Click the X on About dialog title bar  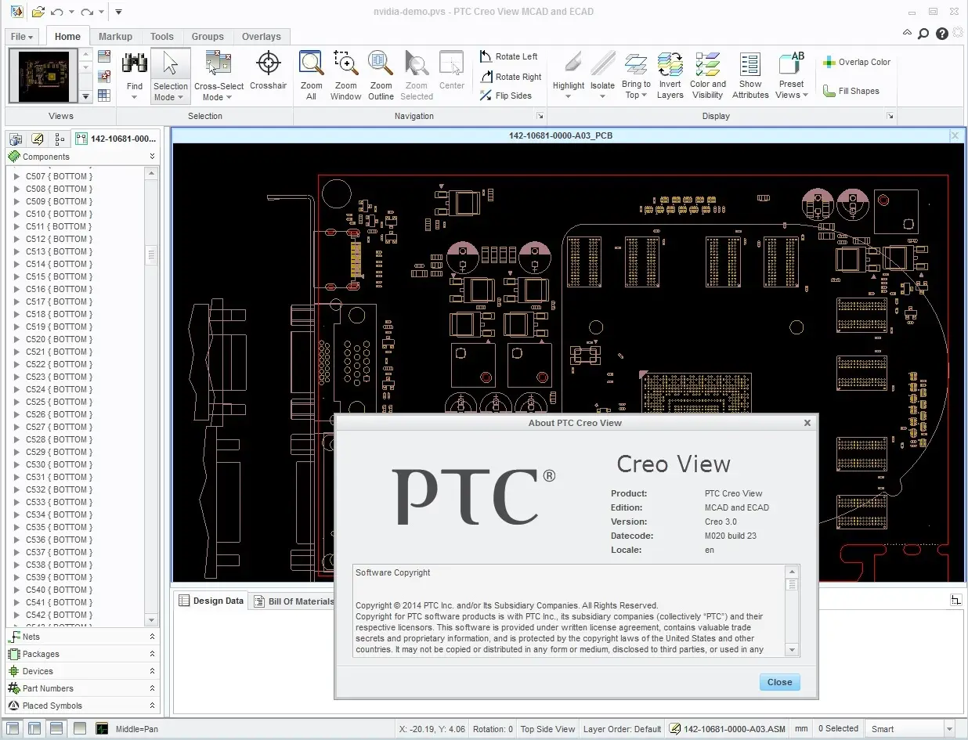tap(807, 423)
